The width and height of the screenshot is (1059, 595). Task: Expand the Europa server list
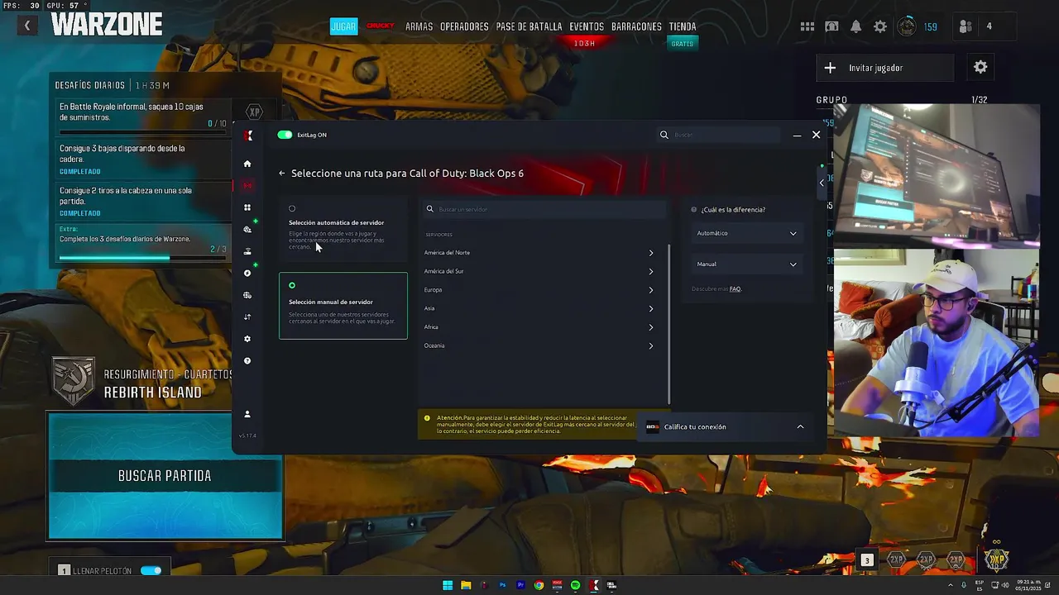[x=539, y=290]
